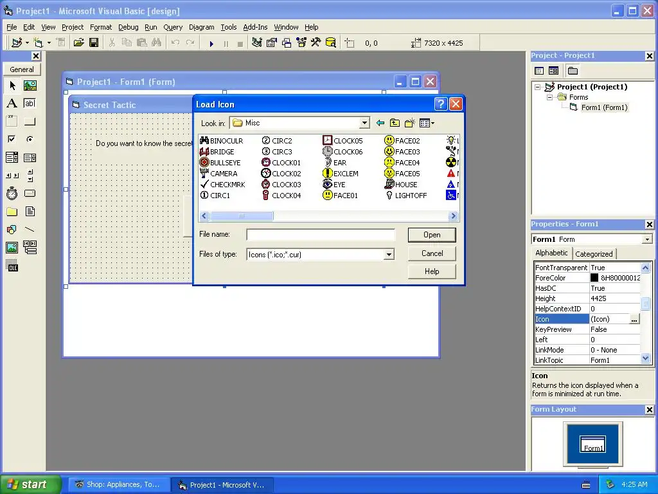658x494 pixels.
Task: Select the OLE container control tool
Action: pos(12,266)
